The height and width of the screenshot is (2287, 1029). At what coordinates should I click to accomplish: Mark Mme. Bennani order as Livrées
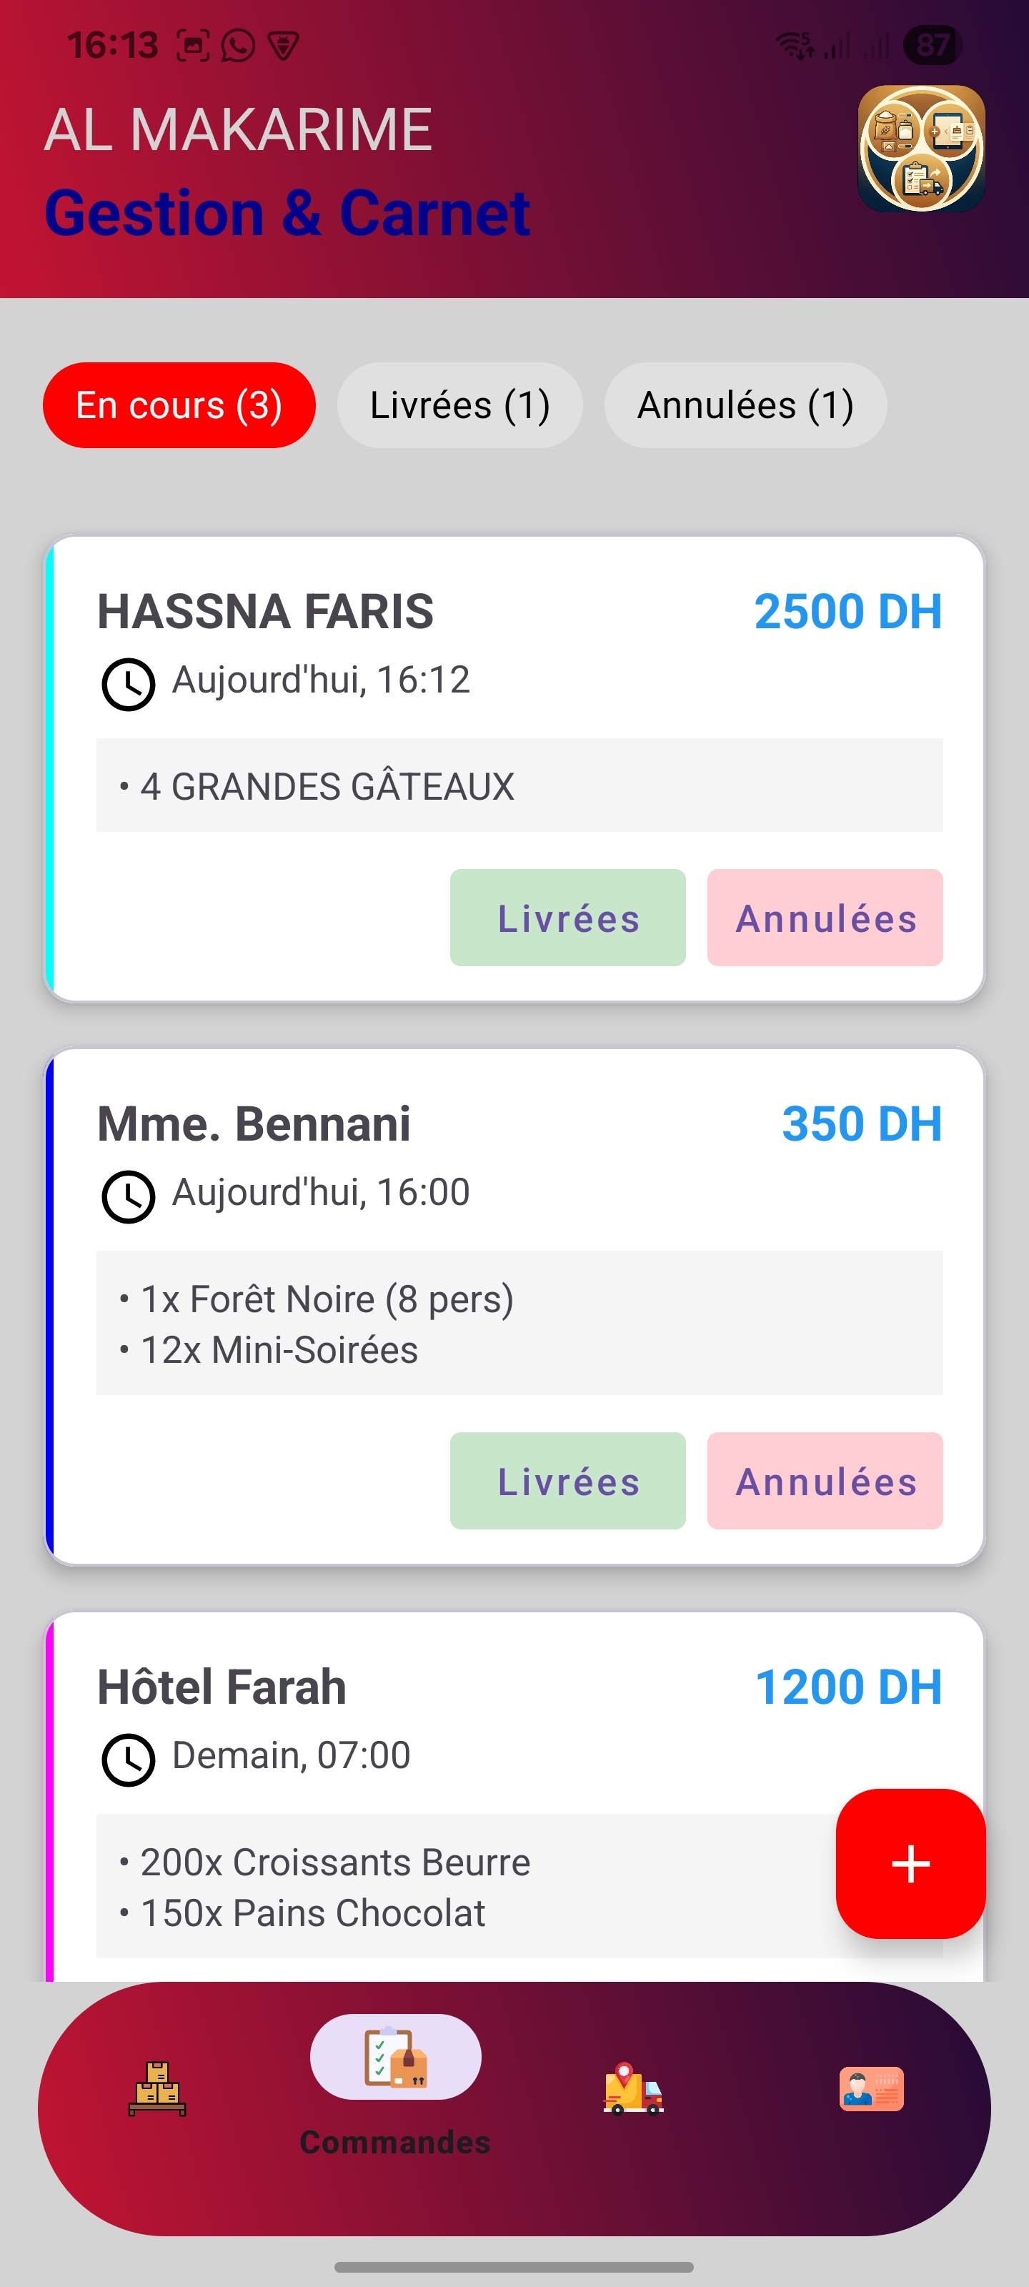567,1480
